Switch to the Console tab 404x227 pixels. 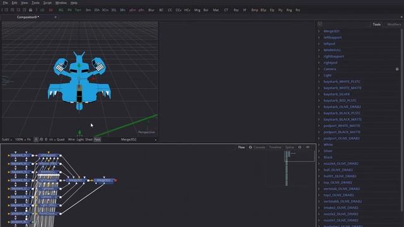point(259,147)
